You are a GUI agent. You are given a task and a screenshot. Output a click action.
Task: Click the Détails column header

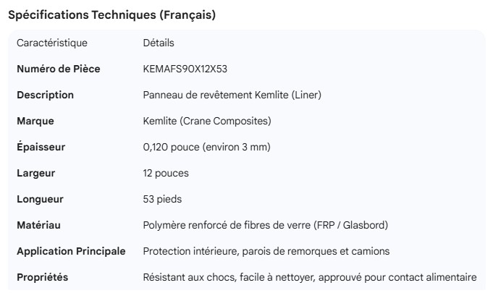coord(159,43)
